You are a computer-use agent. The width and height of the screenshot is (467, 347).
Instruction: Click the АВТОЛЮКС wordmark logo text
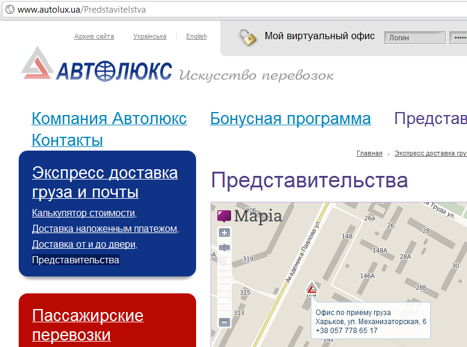pyautogui.click(x=114, y=71)
